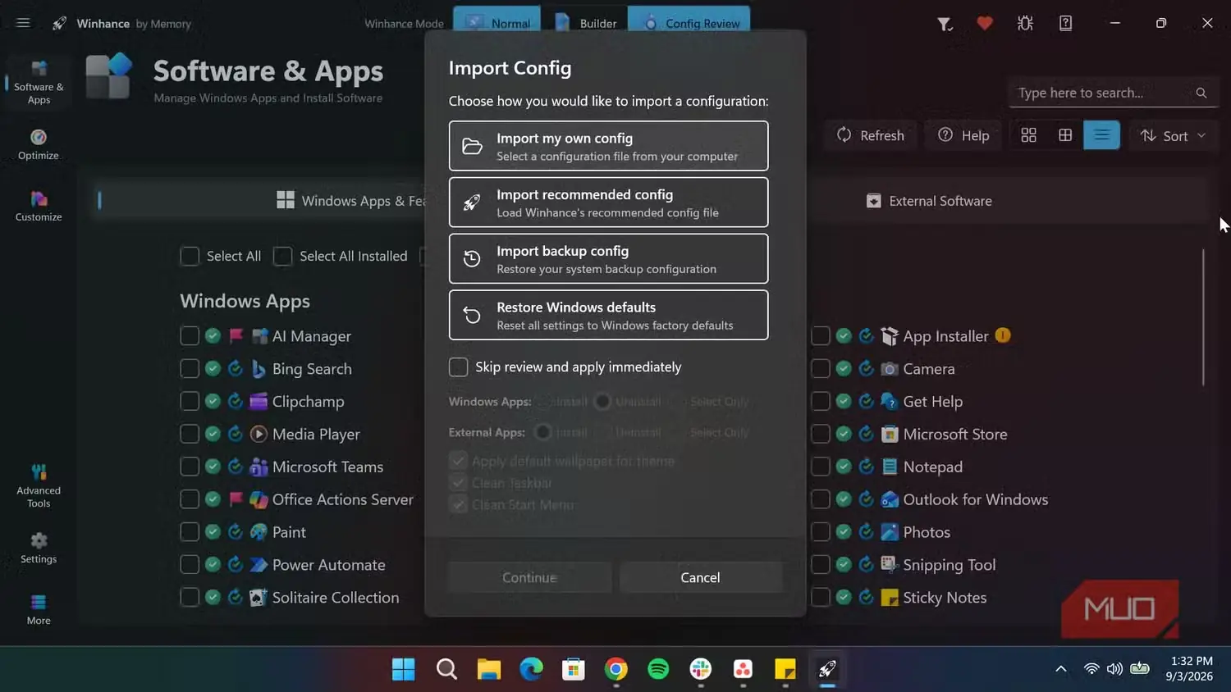Launch Microsoft Edge from the taskbar
The height and width of the screenshot is (692, 1231).
[x=532, y=669]
